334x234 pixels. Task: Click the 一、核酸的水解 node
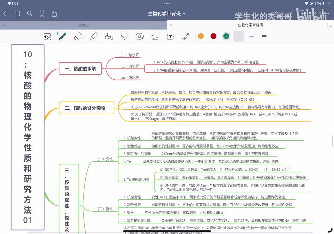[80, 69]
